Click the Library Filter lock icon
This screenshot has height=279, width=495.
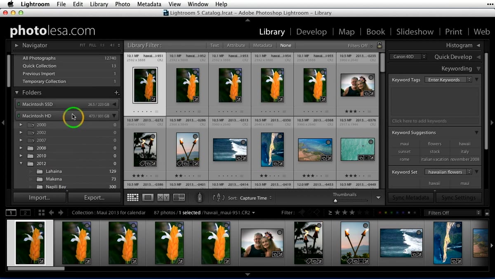[x=379, y=45]
